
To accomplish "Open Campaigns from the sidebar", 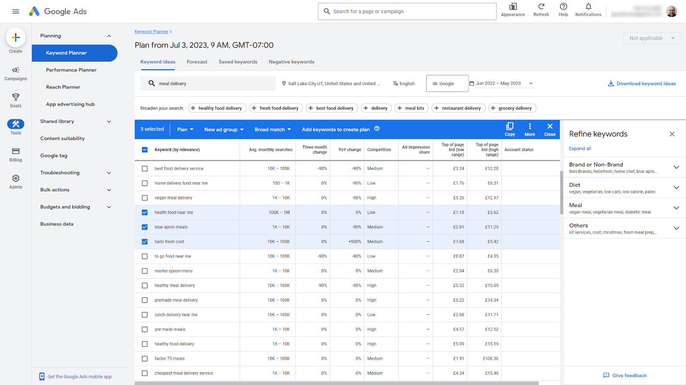I will (16, 73).
